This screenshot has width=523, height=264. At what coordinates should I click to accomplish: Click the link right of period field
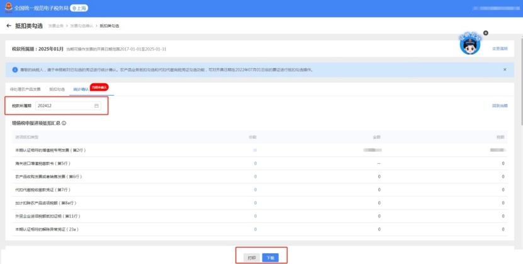[x=500, y=106]
